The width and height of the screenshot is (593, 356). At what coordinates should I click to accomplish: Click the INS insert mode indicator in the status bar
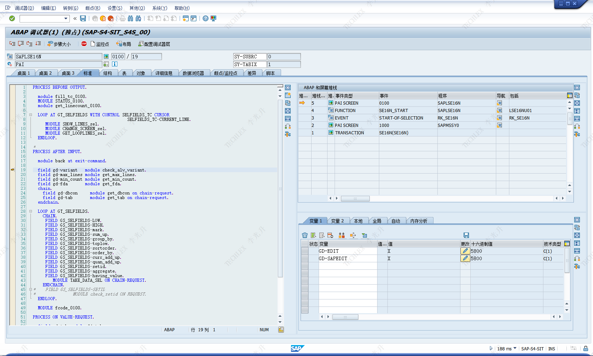(x=552, y=349)
